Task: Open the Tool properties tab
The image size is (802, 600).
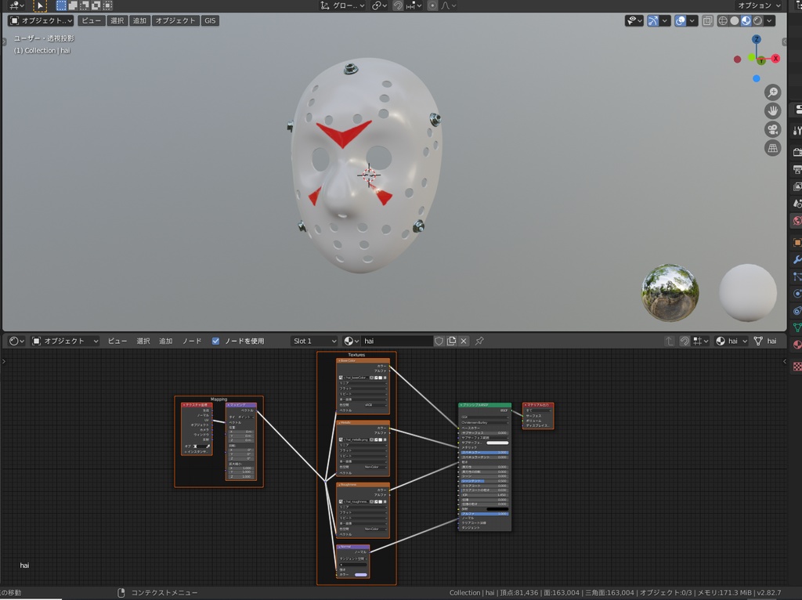Action: pos(797,130)
